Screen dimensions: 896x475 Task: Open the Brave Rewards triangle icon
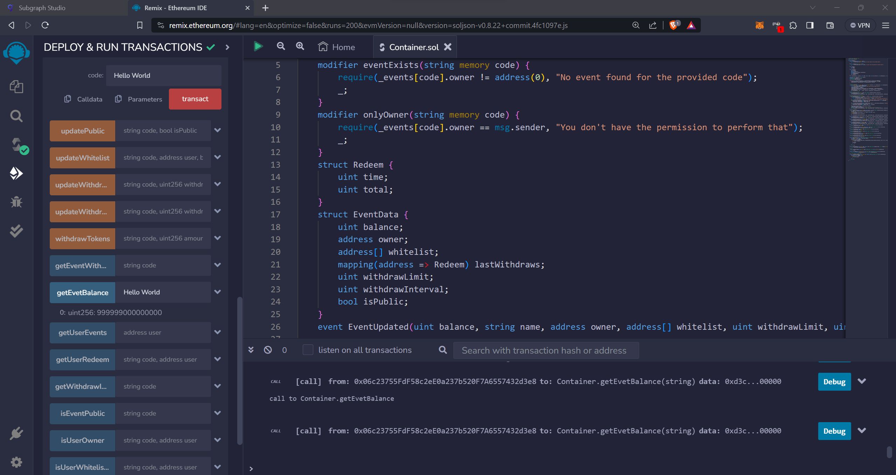click(691, 25)
